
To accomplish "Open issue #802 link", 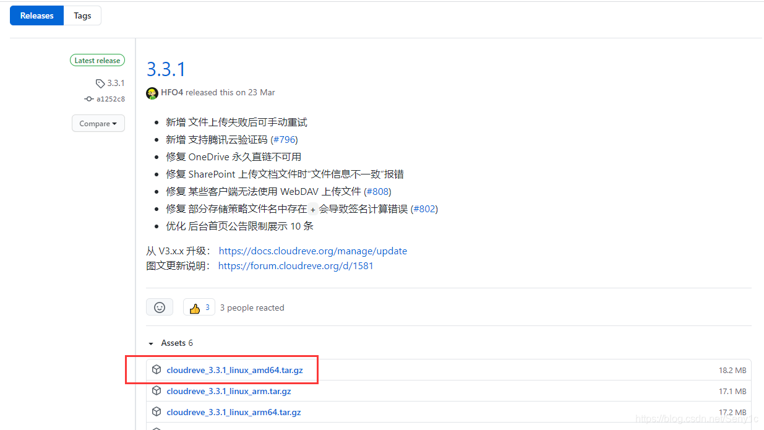I will [x=424, y=209].
